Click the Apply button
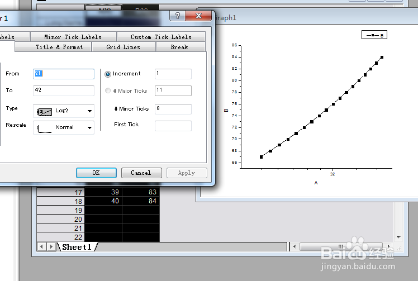The width and height of the screenshot is (418, 281). [x=187, y=173]
